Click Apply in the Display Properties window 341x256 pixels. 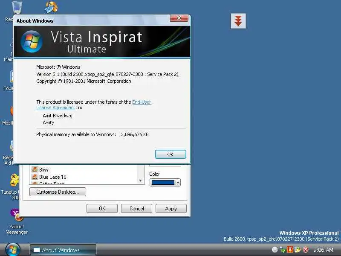click(x=171, y=209)
